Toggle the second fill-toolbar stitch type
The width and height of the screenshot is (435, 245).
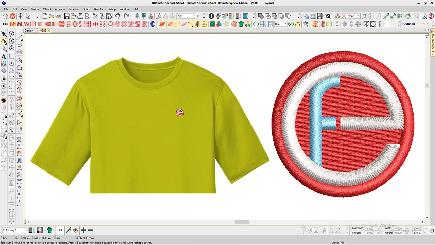[19, 24]
